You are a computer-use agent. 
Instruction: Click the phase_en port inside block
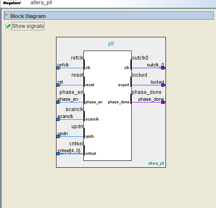[x=94, y=102]
